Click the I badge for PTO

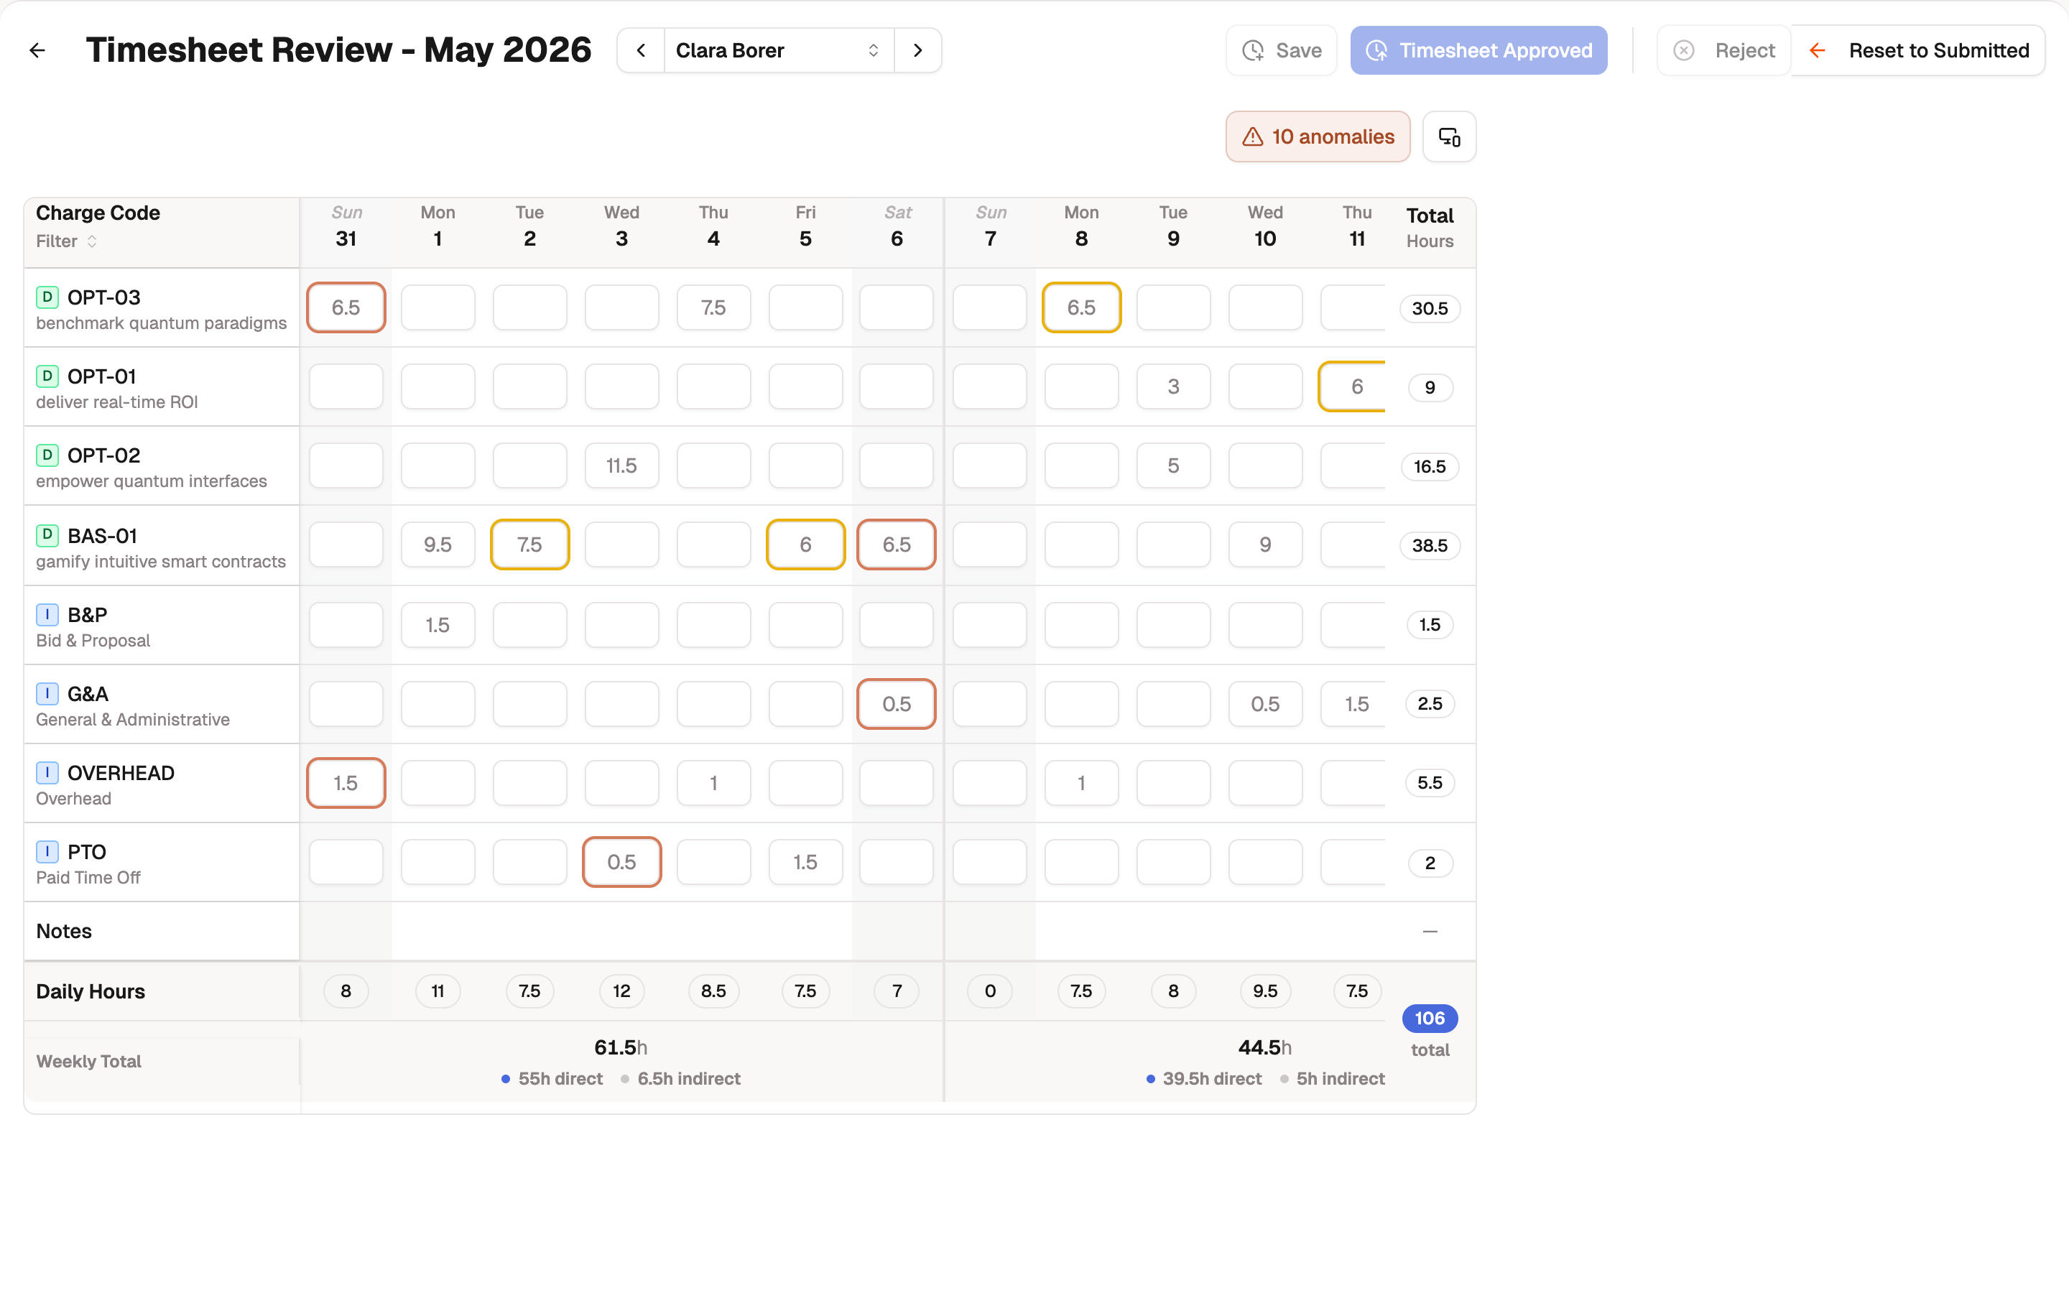pyautogui.click(x=47, y=852)
